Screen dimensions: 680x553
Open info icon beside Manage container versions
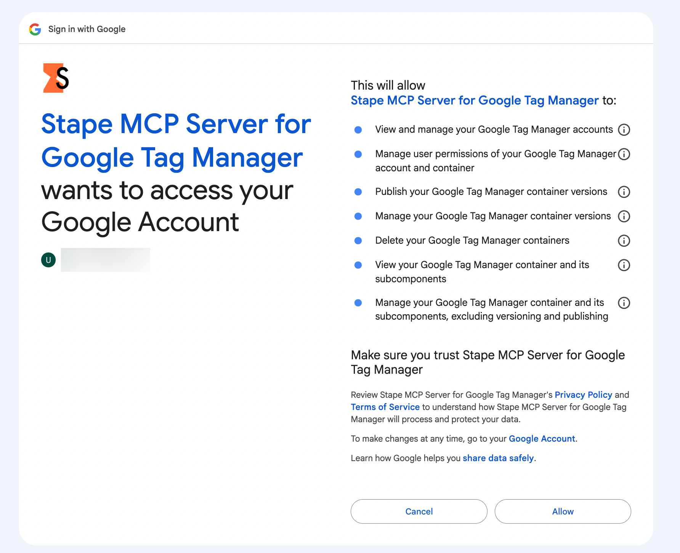click(624, 216)
